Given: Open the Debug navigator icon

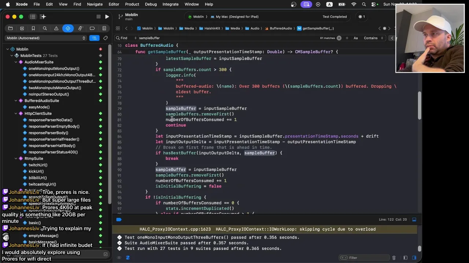Looking at the screenshot, I should [80, 28].
